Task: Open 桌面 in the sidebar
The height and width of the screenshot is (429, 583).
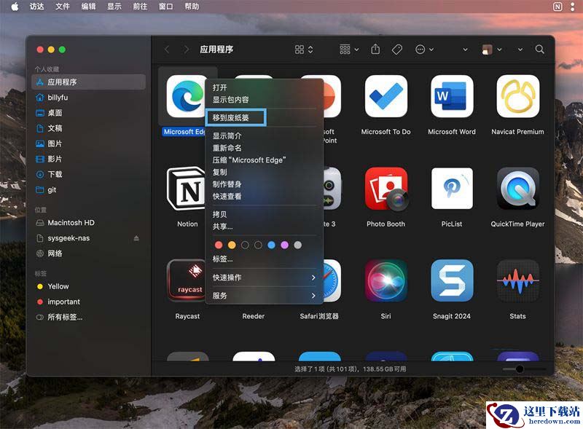Action: click(88, 113)
